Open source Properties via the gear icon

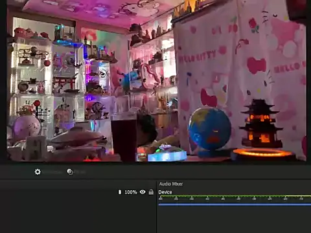(38, 172)
